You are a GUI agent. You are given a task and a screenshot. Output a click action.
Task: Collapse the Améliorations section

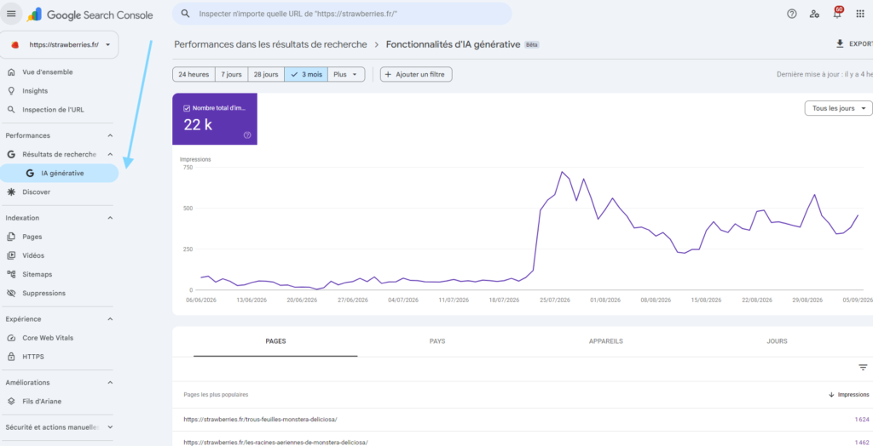[110, 382]
